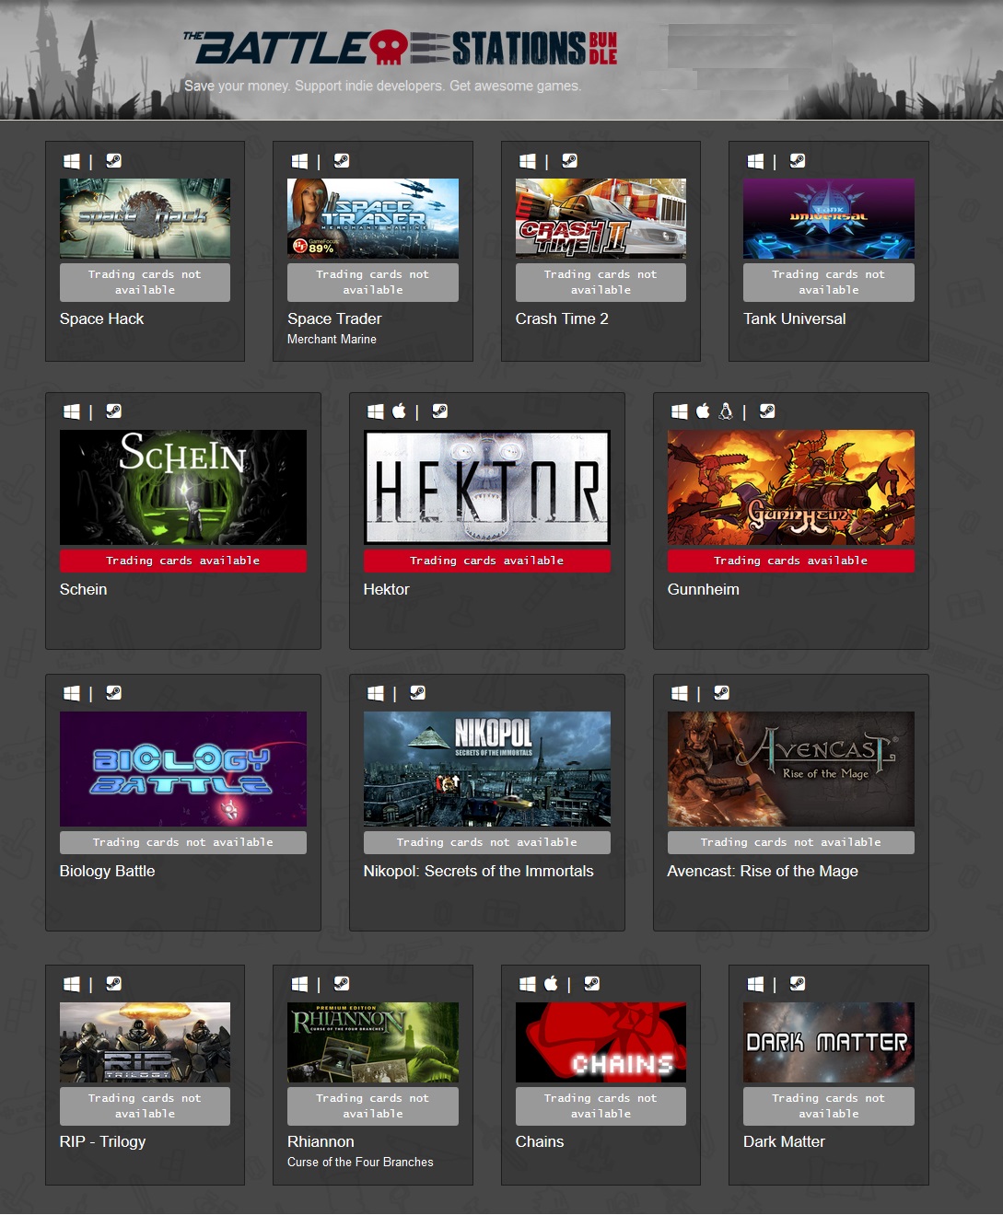1003x1215 pixels.
Task: Click the Hektor title text
Action: (x=387, y=589)
